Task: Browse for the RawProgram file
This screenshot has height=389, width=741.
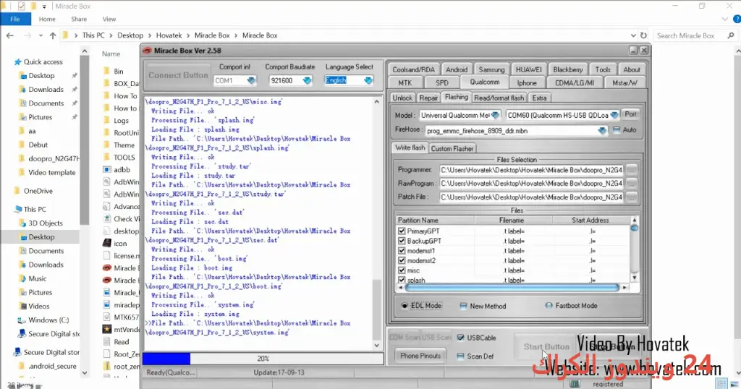Action: click(x=631, y=183)
